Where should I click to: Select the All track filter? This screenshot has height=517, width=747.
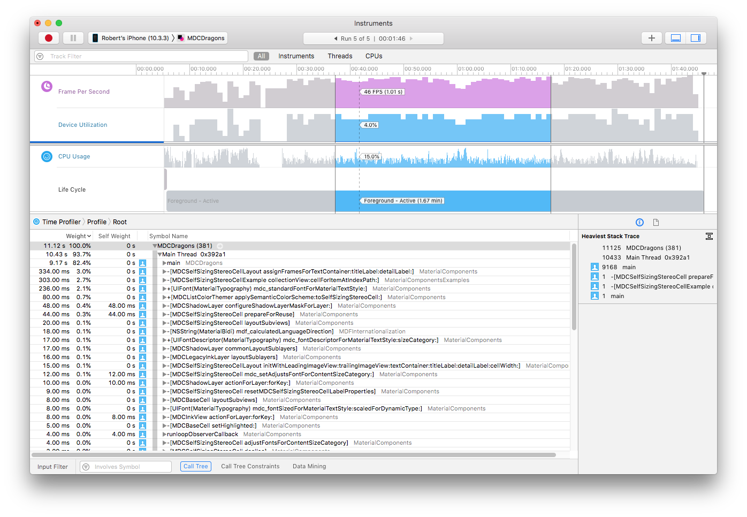[261, 56]
